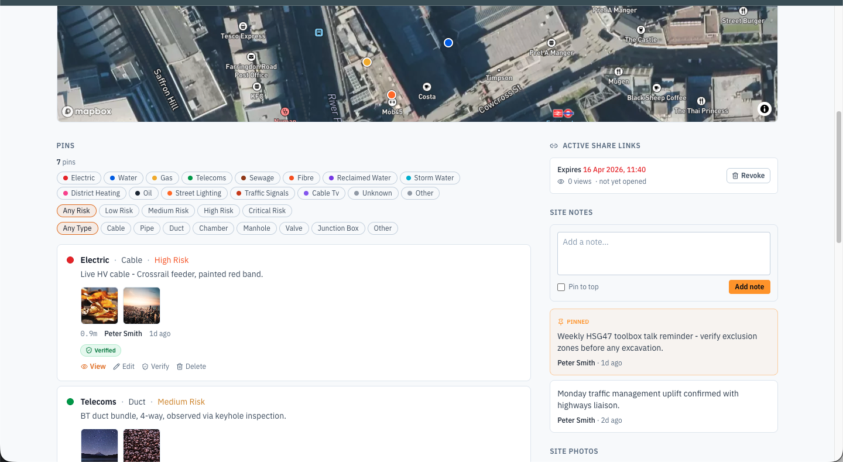Click the Add note button

(749, 287)
